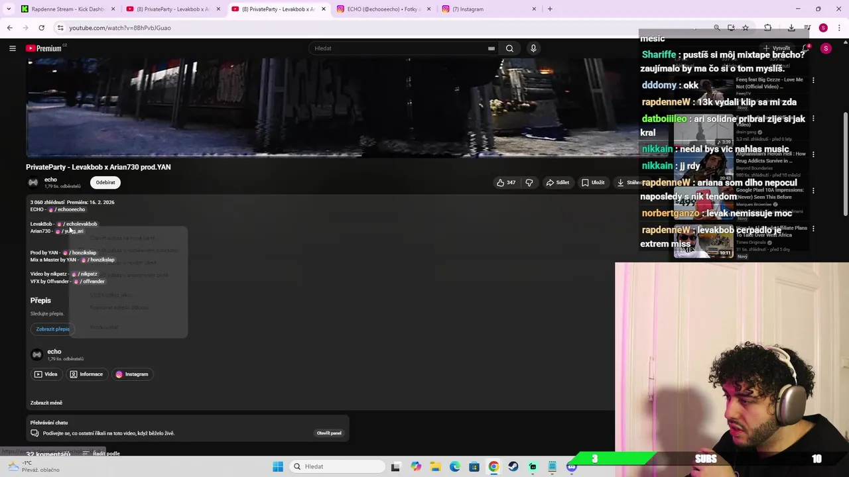This screenshot has width=849, height=477.
Task: Open a new browser tab
Action: (x=550, y=9)
